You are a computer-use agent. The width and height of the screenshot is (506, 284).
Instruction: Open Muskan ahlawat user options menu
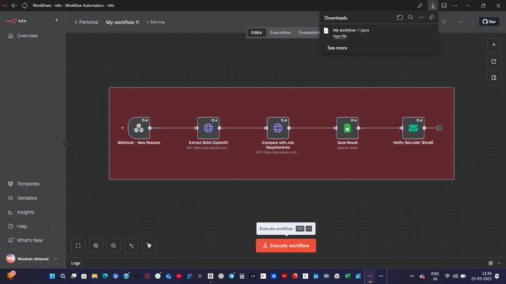coord(56,259)
